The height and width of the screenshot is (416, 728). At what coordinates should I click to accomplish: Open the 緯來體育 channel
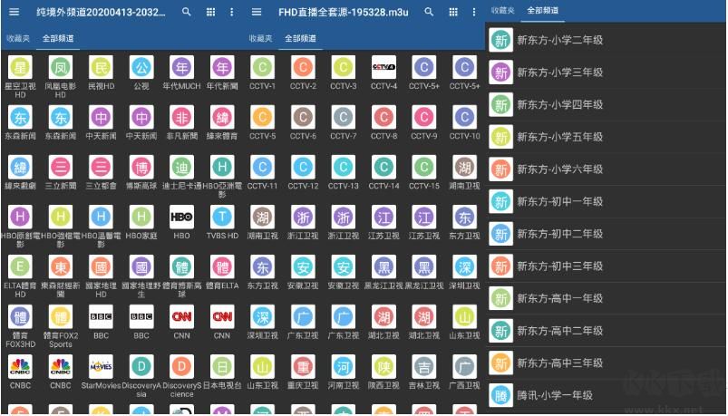tap(222, 122)
